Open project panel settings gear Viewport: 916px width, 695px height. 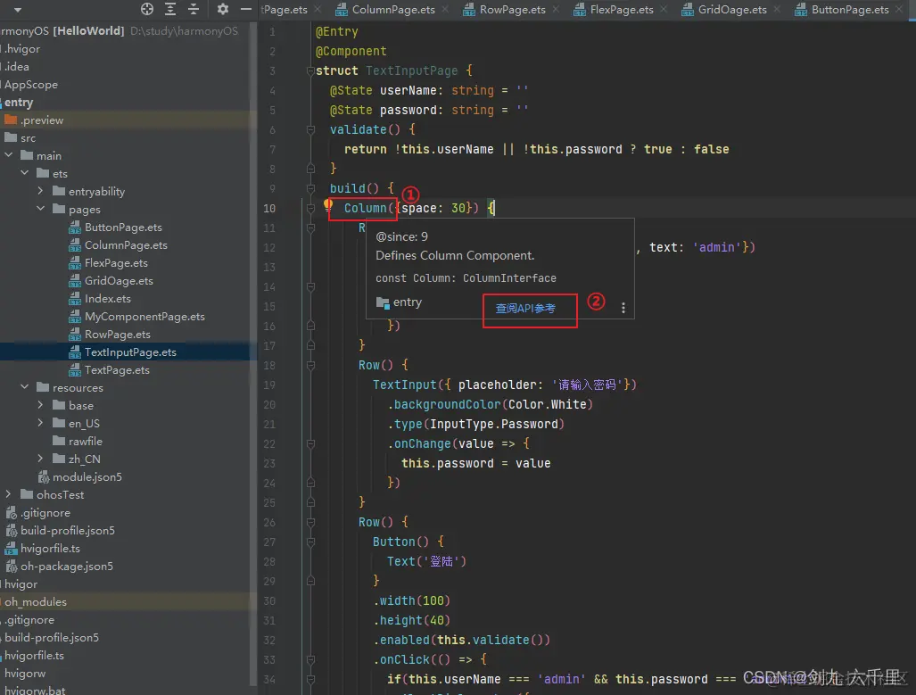pos(223,9)
